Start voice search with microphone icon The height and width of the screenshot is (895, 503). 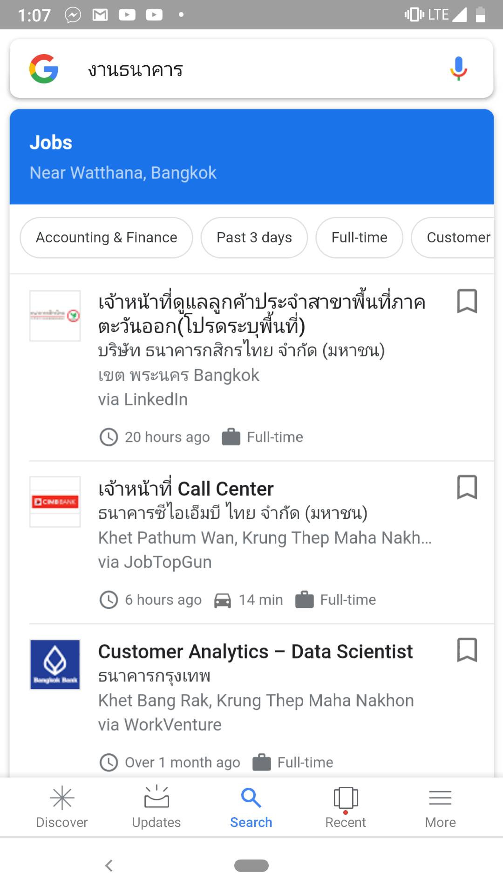(458, 69)
